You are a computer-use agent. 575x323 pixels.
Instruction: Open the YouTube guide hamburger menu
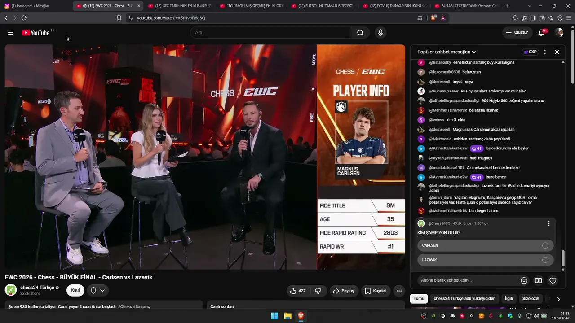[11, 33]
